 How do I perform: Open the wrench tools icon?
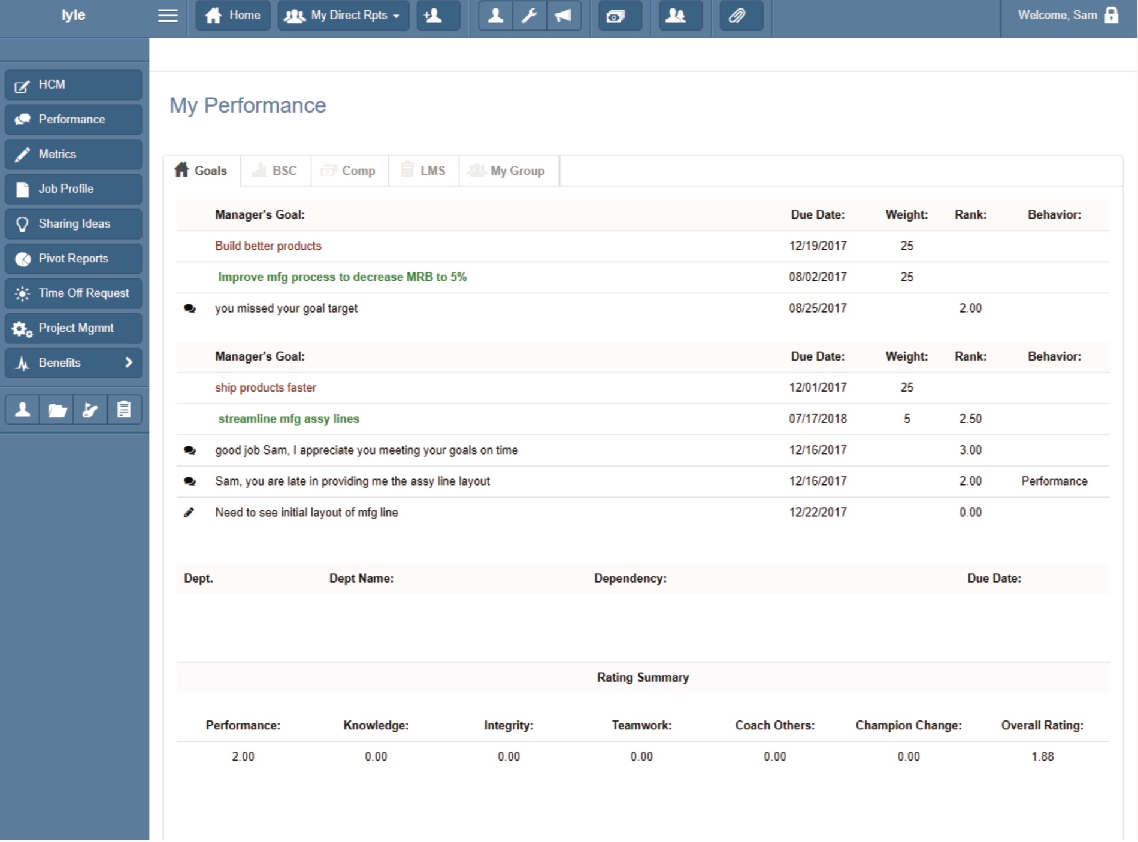[529, 16]
